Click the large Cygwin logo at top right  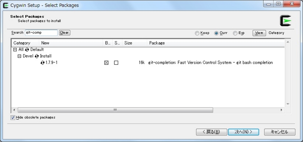[286, 21]
